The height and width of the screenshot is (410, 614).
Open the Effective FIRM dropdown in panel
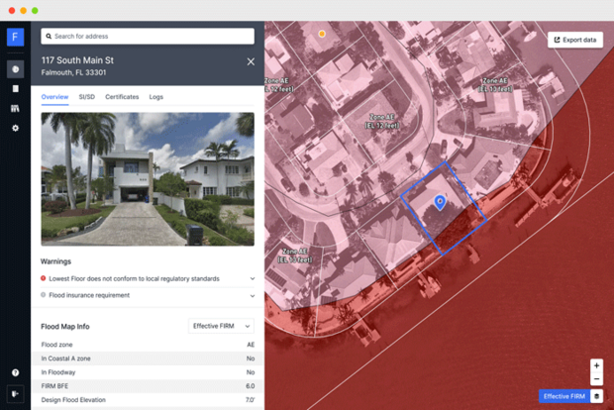tap(221, 326)
